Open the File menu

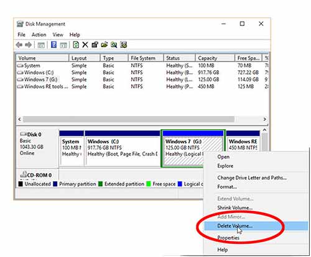pos(21,35)
